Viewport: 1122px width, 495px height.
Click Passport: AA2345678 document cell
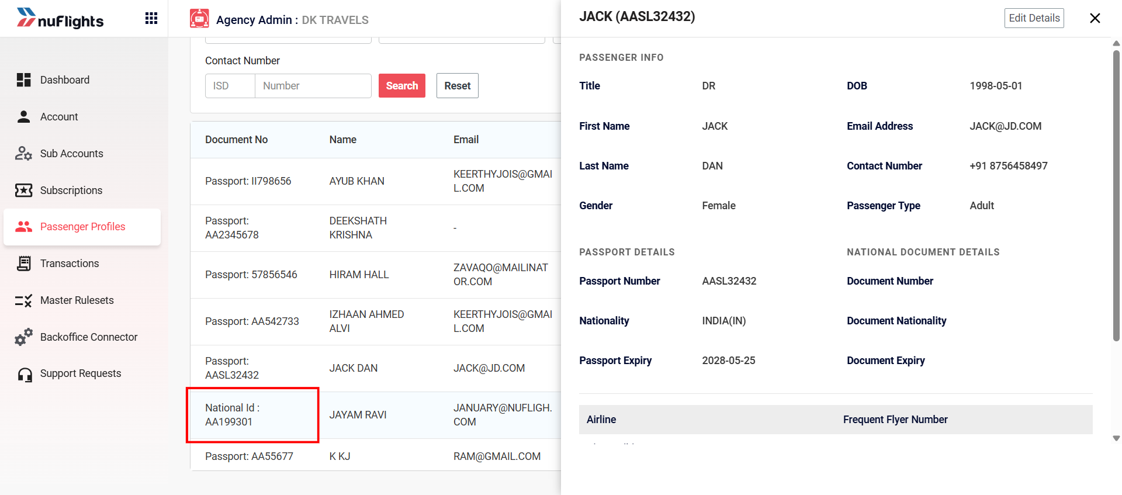click(232, 228)
